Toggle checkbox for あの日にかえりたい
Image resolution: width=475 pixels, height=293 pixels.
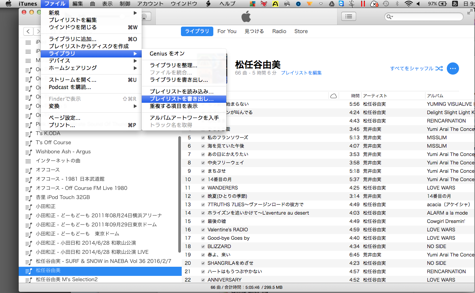click(203, 154)
